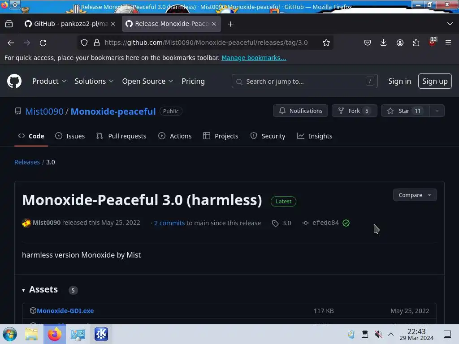
Task: Click the GitHub octocat logo
Action: tap(14, 81)
